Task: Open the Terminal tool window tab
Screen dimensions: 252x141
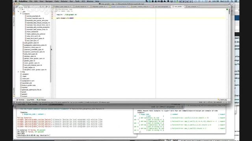Action: tap(20, 100)
